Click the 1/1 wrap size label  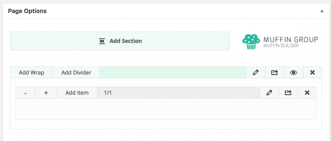pyautogui.click(x=108, y=93)
